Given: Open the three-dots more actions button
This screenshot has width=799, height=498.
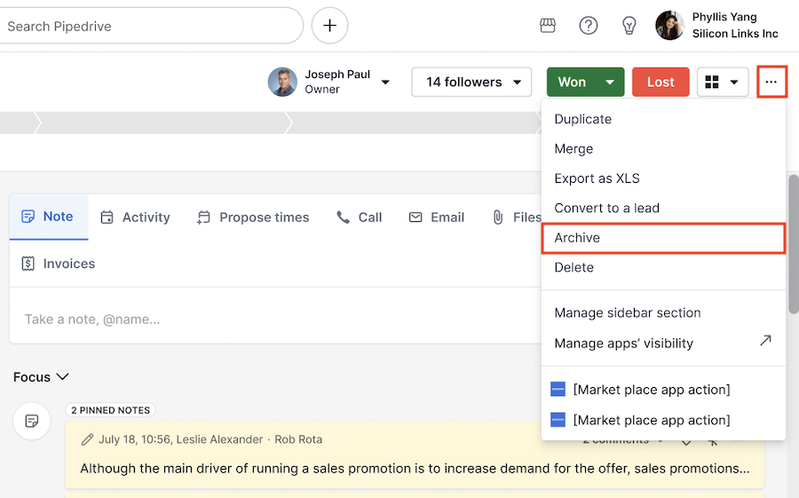Looking at the screenshot, I should click(x=771, y=82).
